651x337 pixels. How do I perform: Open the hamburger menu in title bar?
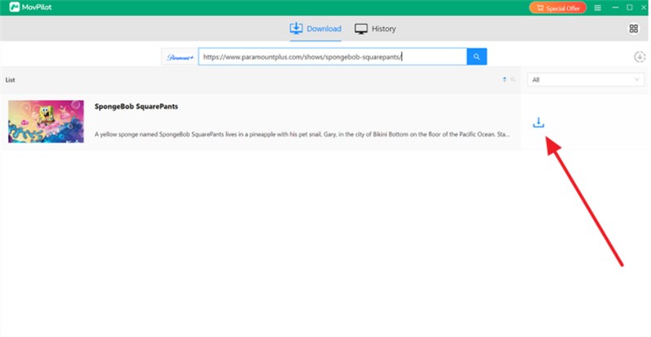(597, 8)
